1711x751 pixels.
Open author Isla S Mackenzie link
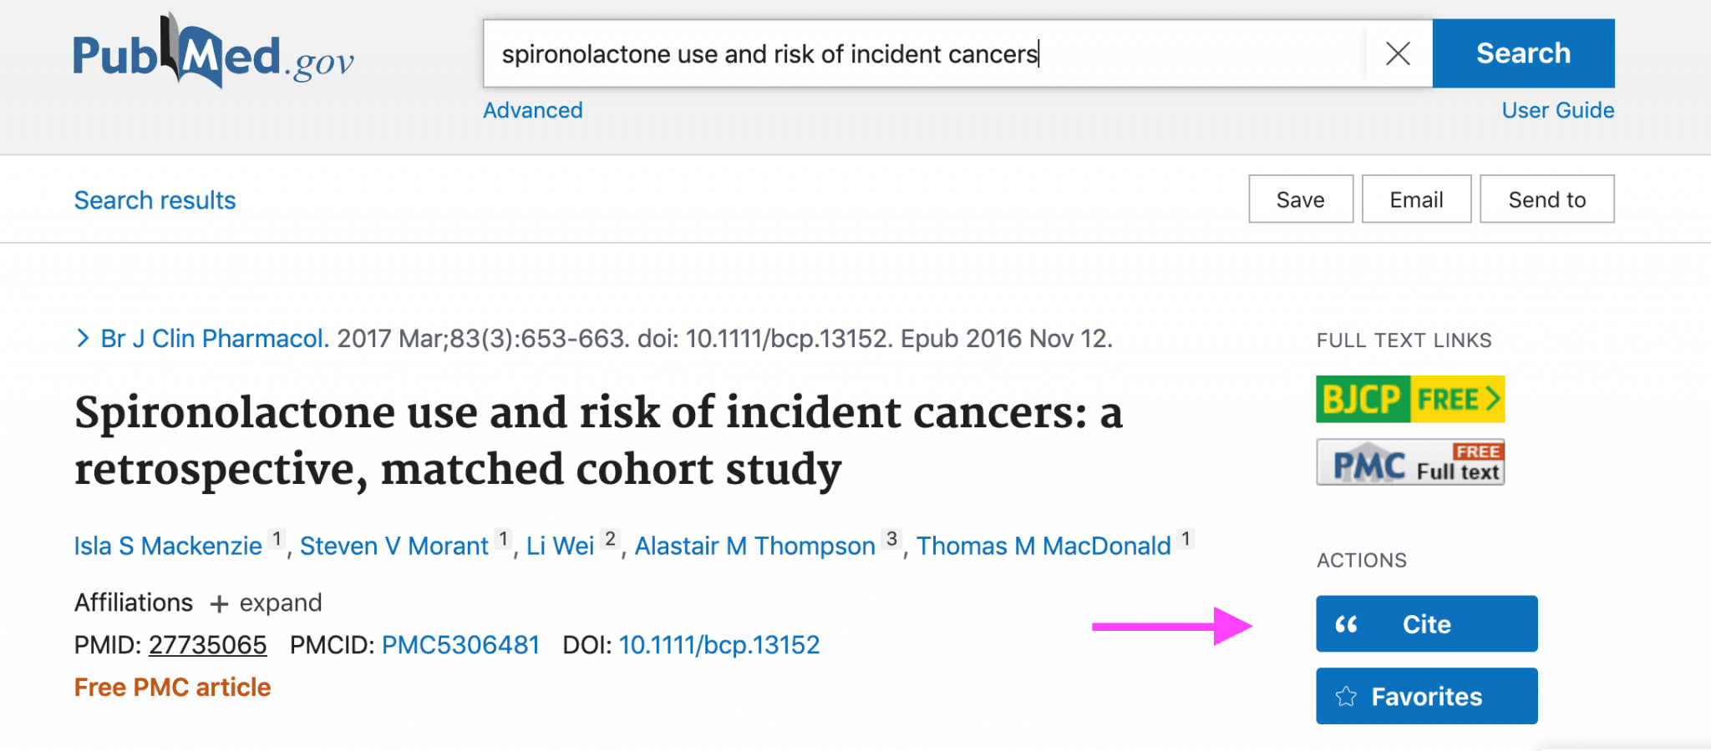click(x=168, y=546)
